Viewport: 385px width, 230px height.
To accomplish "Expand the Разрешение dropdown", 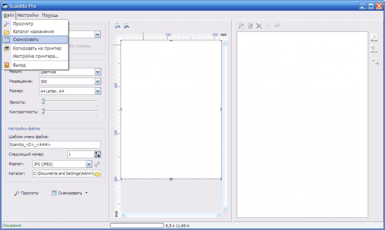I will (98, 81).
